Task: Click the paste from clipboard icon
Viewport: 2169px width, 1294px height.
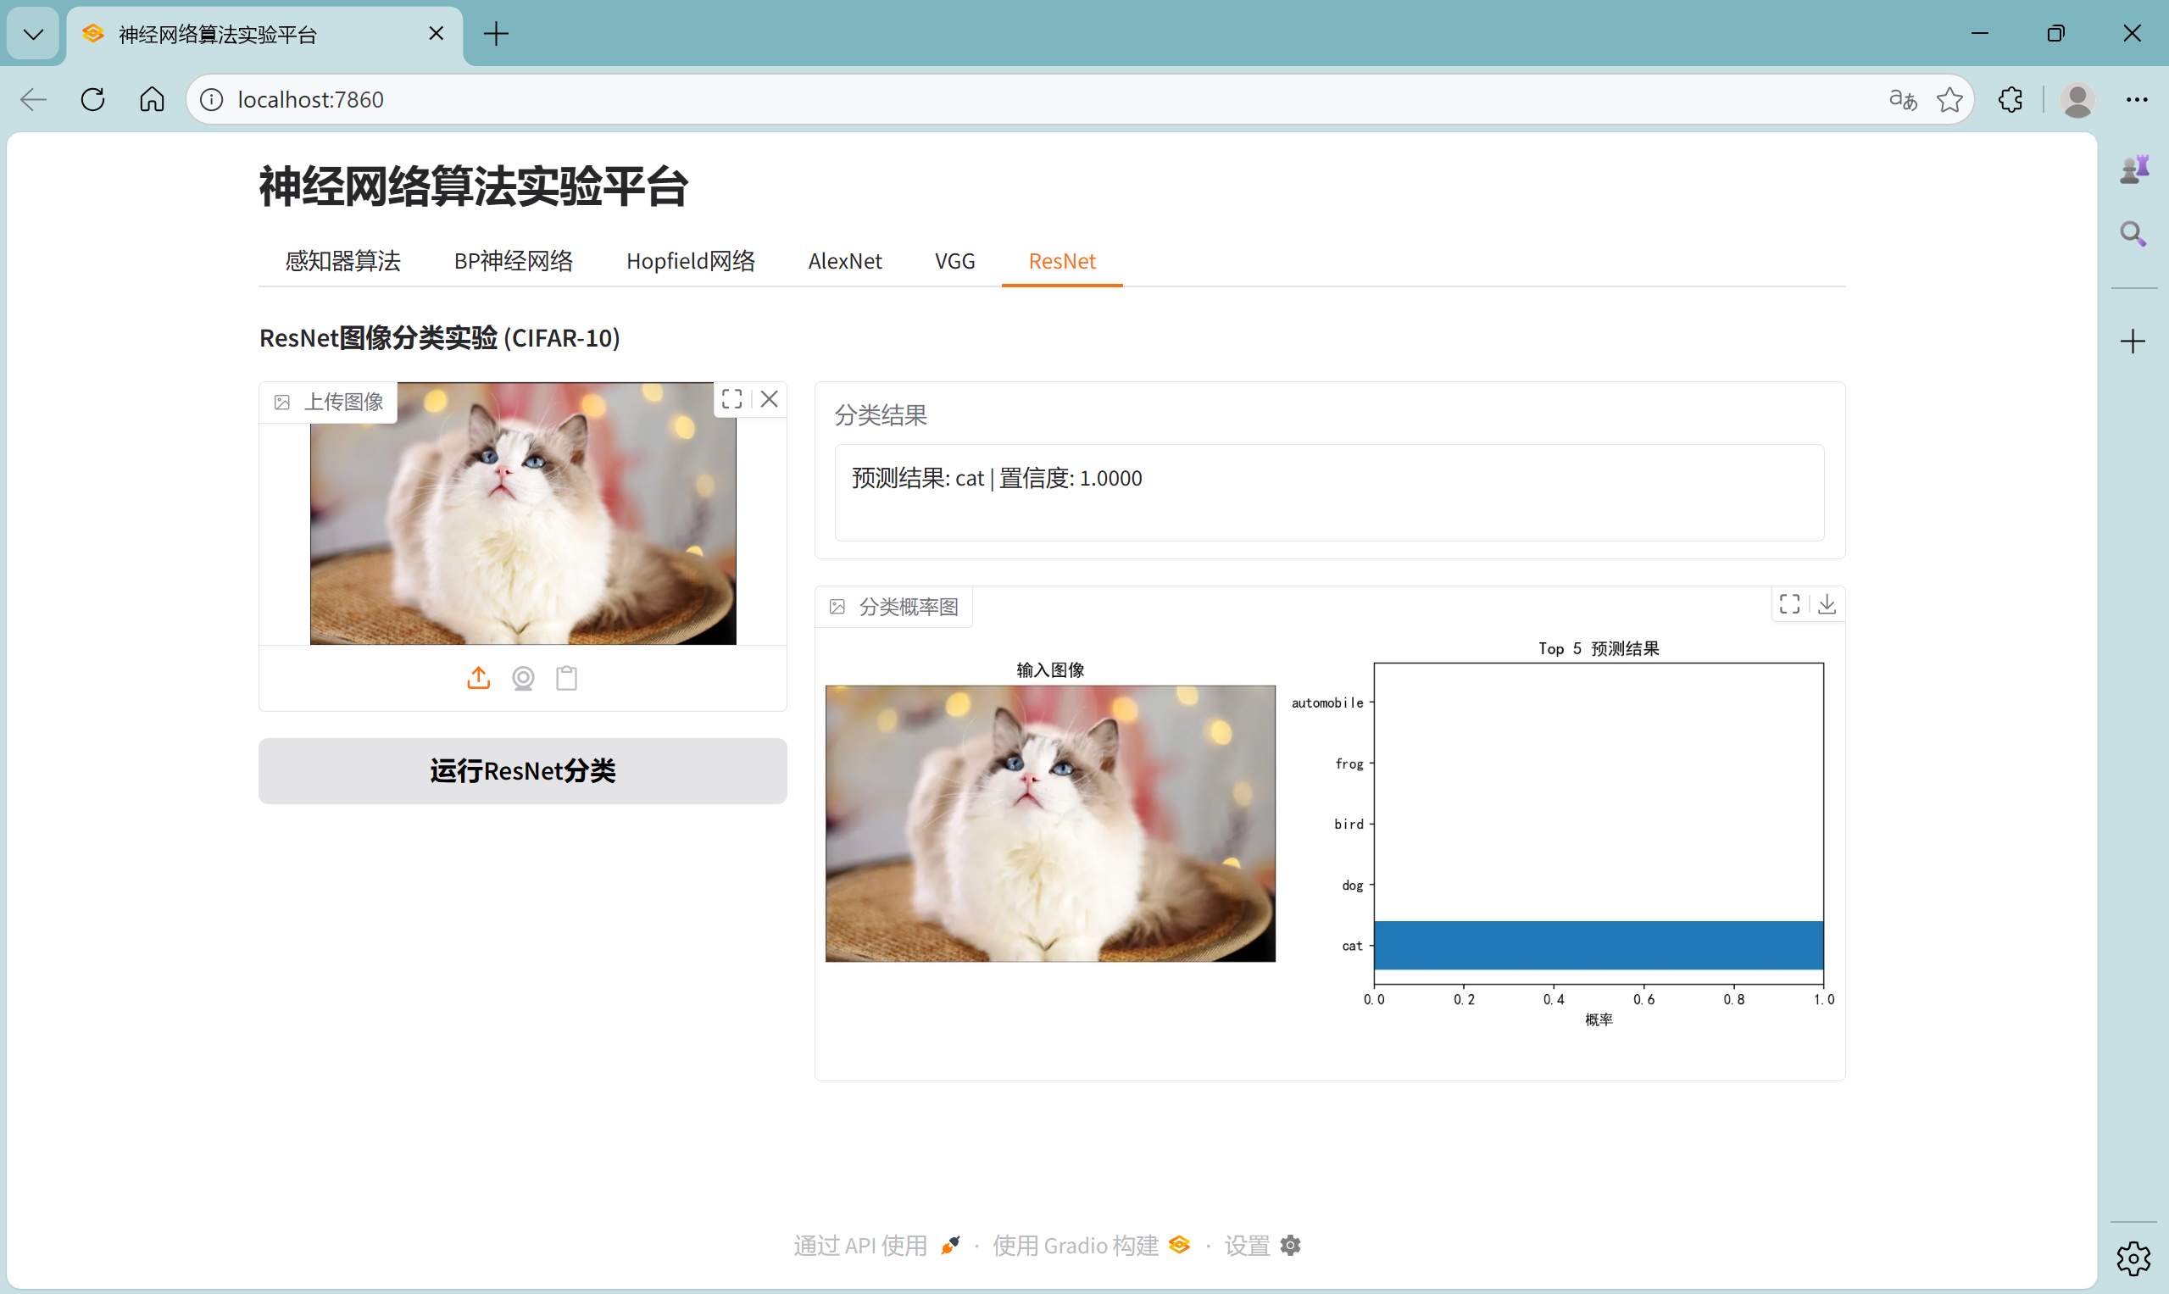Action: point(567,678)
